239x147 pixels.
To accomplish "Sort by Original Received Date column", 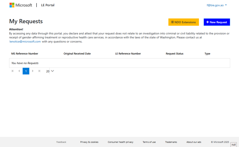I will coord(77,54).
